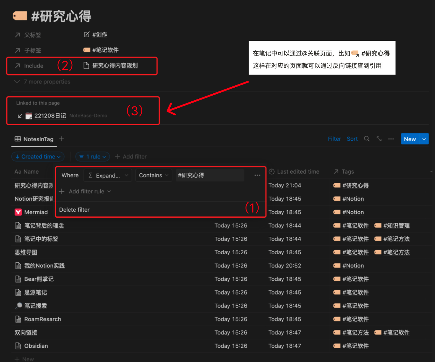Open the Created time sort dropdown

click(38, 156)
